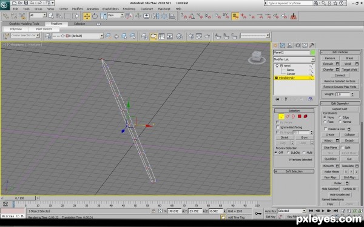This screenshot has height=227, width=364.
Task: Open the Hierarchy command panel tab
Action: tap(290, 45)
